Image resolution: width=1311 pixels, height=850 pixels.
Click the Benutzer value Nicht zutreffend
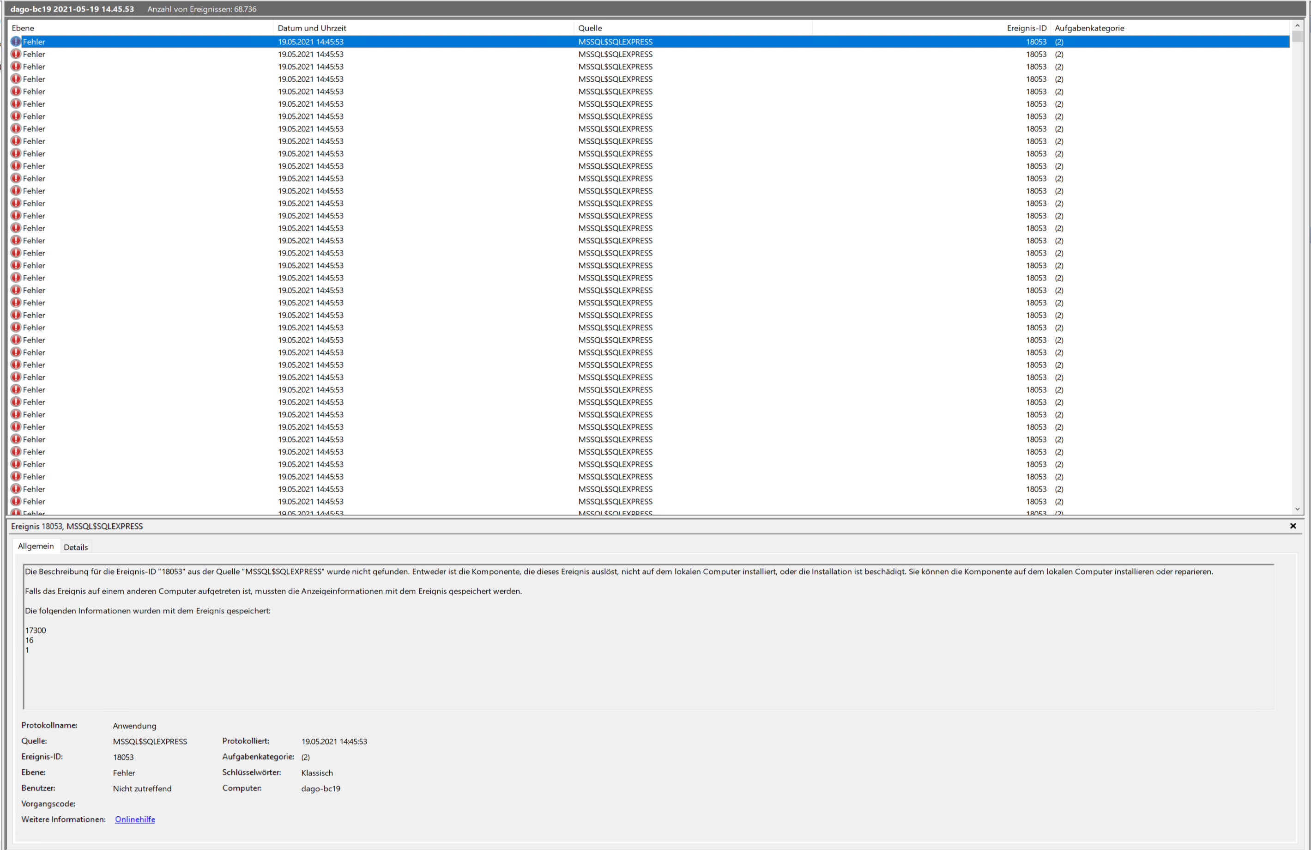click(x=142, y=788)
